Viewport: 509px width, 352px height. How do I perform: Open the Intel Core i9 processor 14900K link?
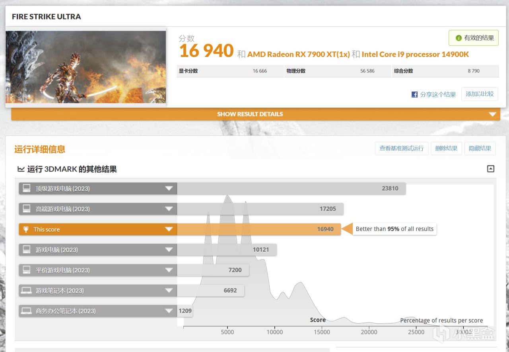[x=415, y=54]
